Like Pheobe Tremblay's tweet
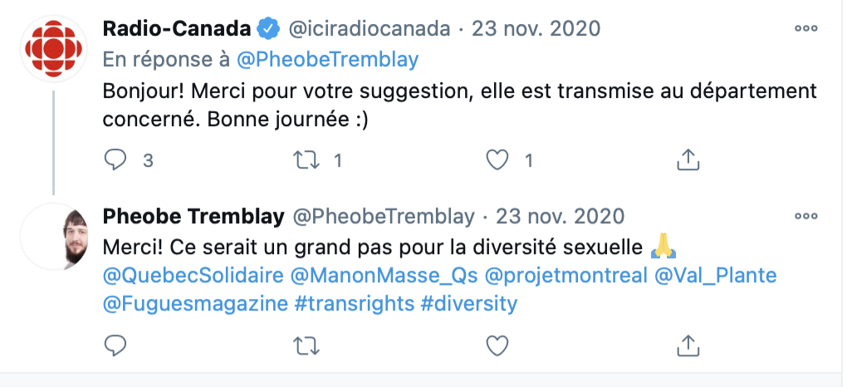 (497, 345)
